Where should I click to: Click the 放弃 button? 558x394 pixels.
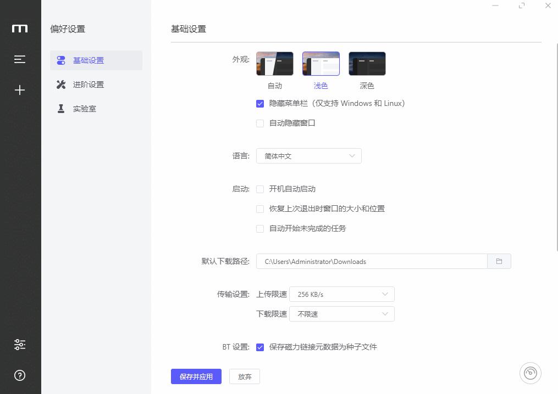click(x=244, y=376)
